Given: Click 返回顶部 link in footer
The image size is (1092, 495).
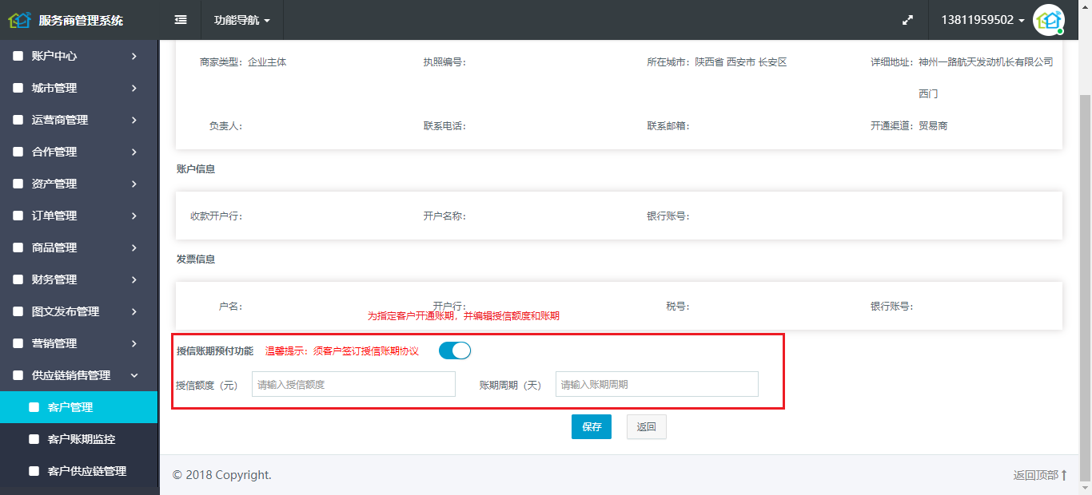Looking at the screenshot, I should (x=1040, y=475).
